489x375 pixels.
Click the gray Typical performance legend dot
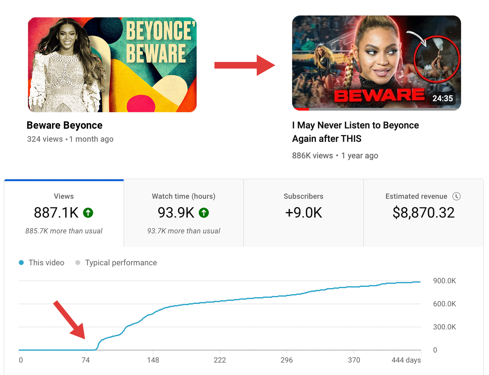[78, 263]
